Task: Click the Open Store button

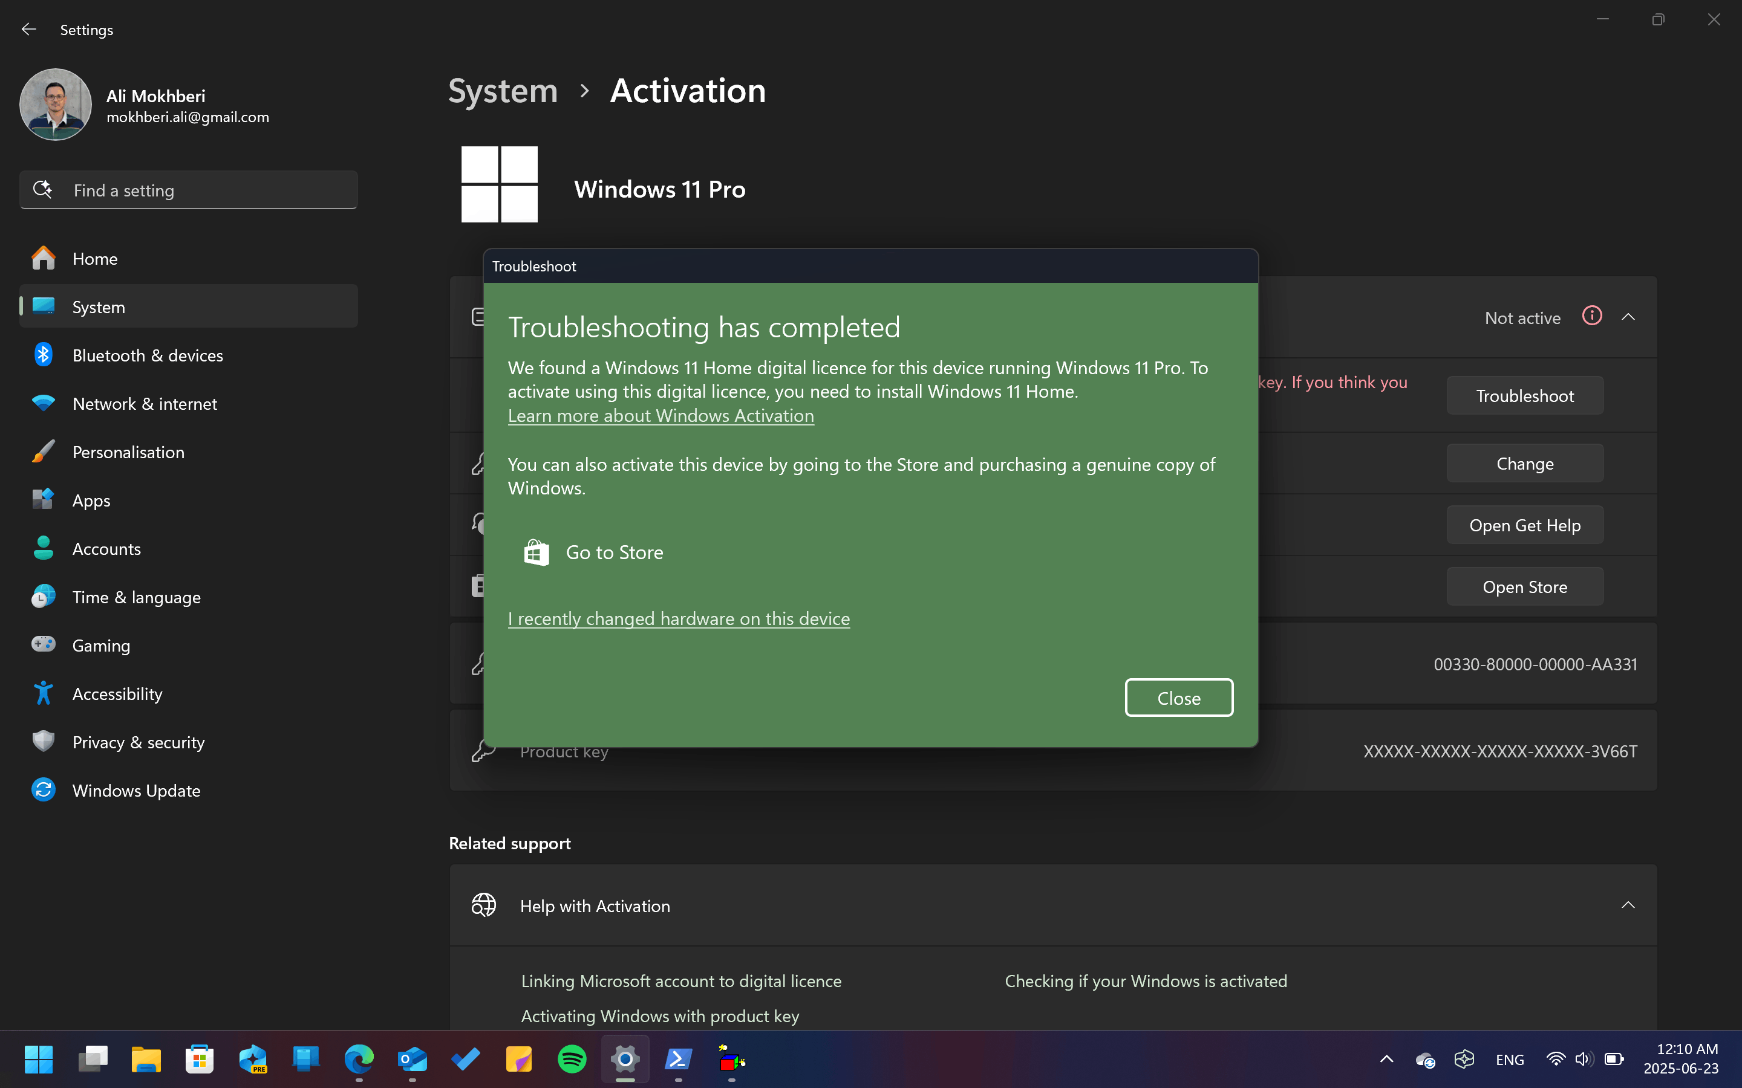Action: tap(1525, 587)
